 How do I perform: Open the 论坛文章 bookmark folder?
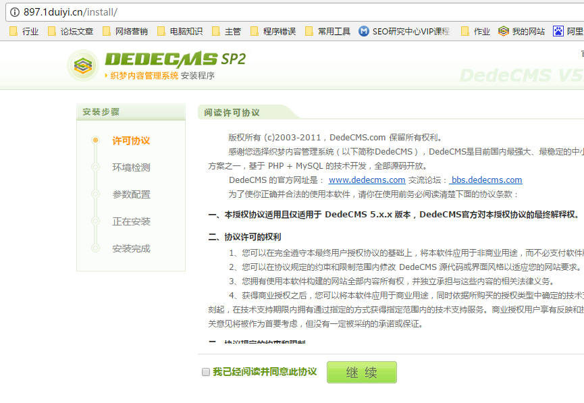70,31
